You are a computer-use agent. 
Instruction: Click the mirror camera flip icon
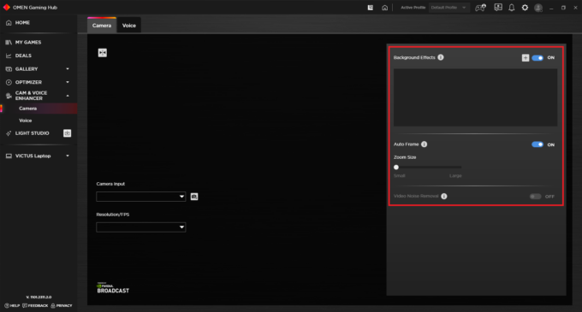103,53
